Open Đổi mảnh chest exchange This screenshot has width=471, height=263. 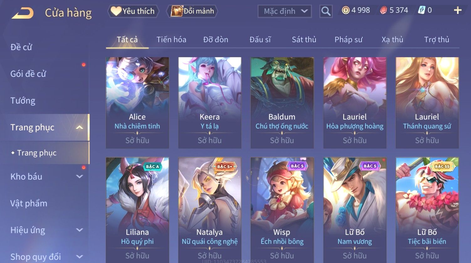point(192,11)
